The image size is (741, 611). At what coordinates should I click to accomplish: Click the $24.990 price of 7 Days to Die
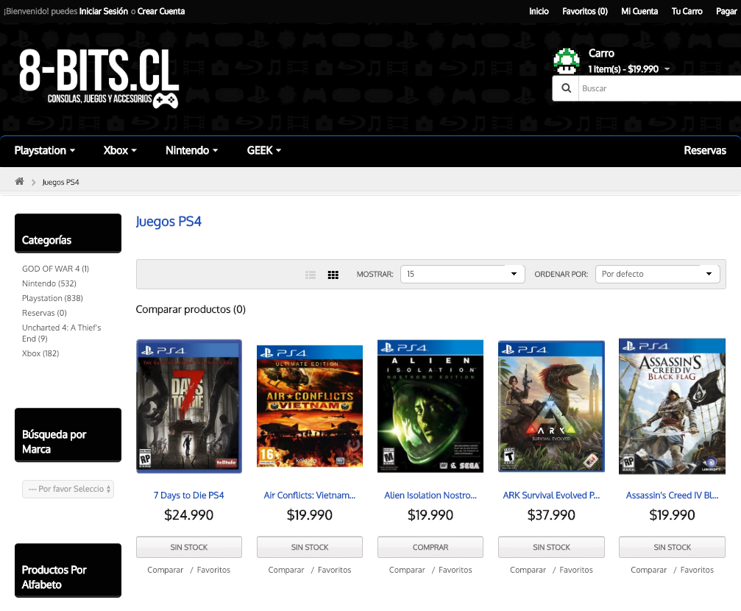click(189, 515)
